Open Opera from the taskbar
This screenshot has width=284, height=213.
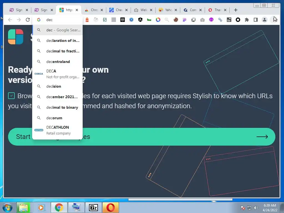pos(111,207)
